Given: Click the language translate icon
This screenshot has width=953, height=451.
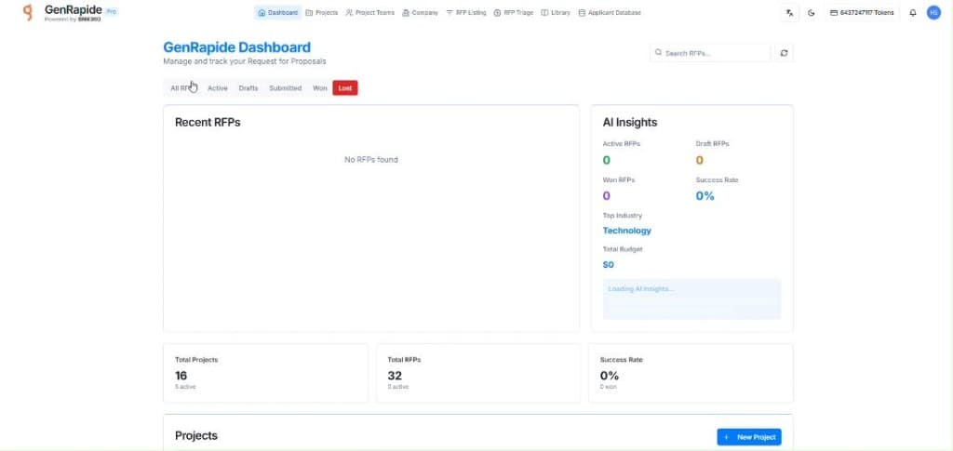Looking at the screenshot, I should (789, 13).
